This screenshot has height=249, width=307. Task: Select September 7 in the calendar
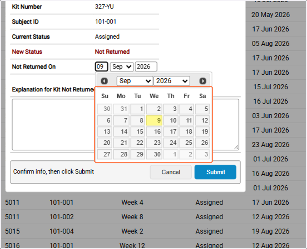121,120
